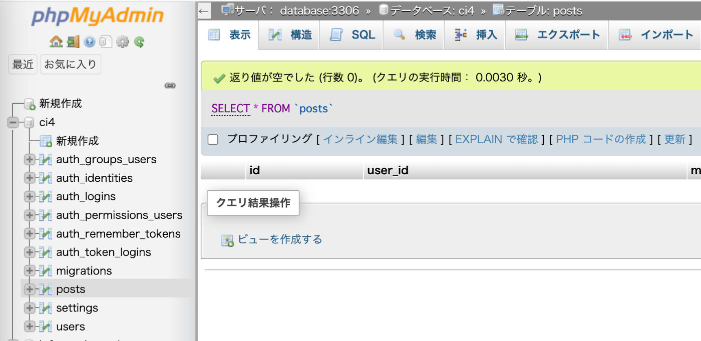This screenshot has width=701, height=341.
Task: Click the table icon beside users
Action: pos(46,326)
